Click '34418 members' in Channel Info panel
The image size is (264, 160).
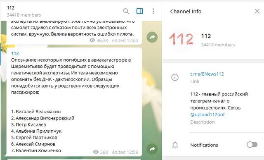(x=218, y=45)
